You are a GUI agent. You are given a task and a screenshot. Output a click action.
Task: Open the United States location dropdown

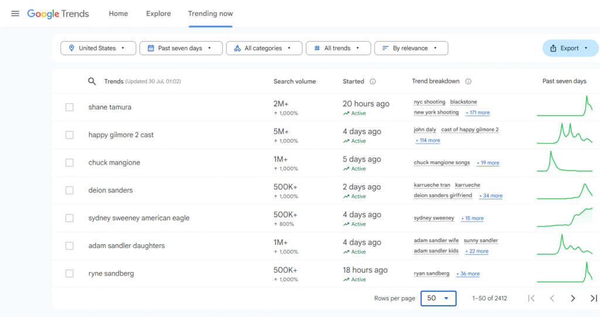98,48
